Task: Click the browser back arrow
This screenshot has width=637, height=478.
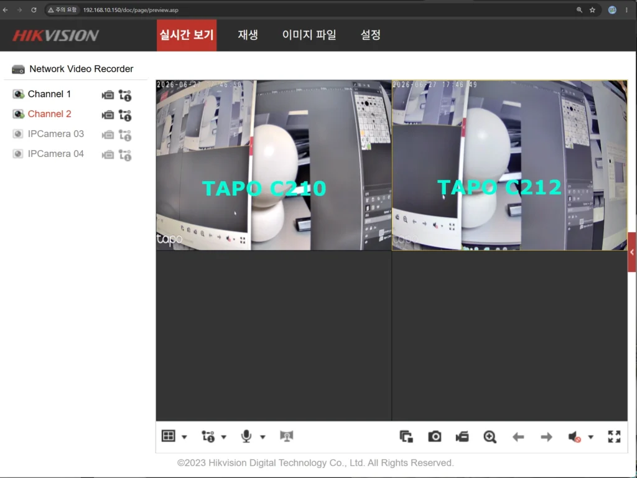Action: tap(5, 10)
